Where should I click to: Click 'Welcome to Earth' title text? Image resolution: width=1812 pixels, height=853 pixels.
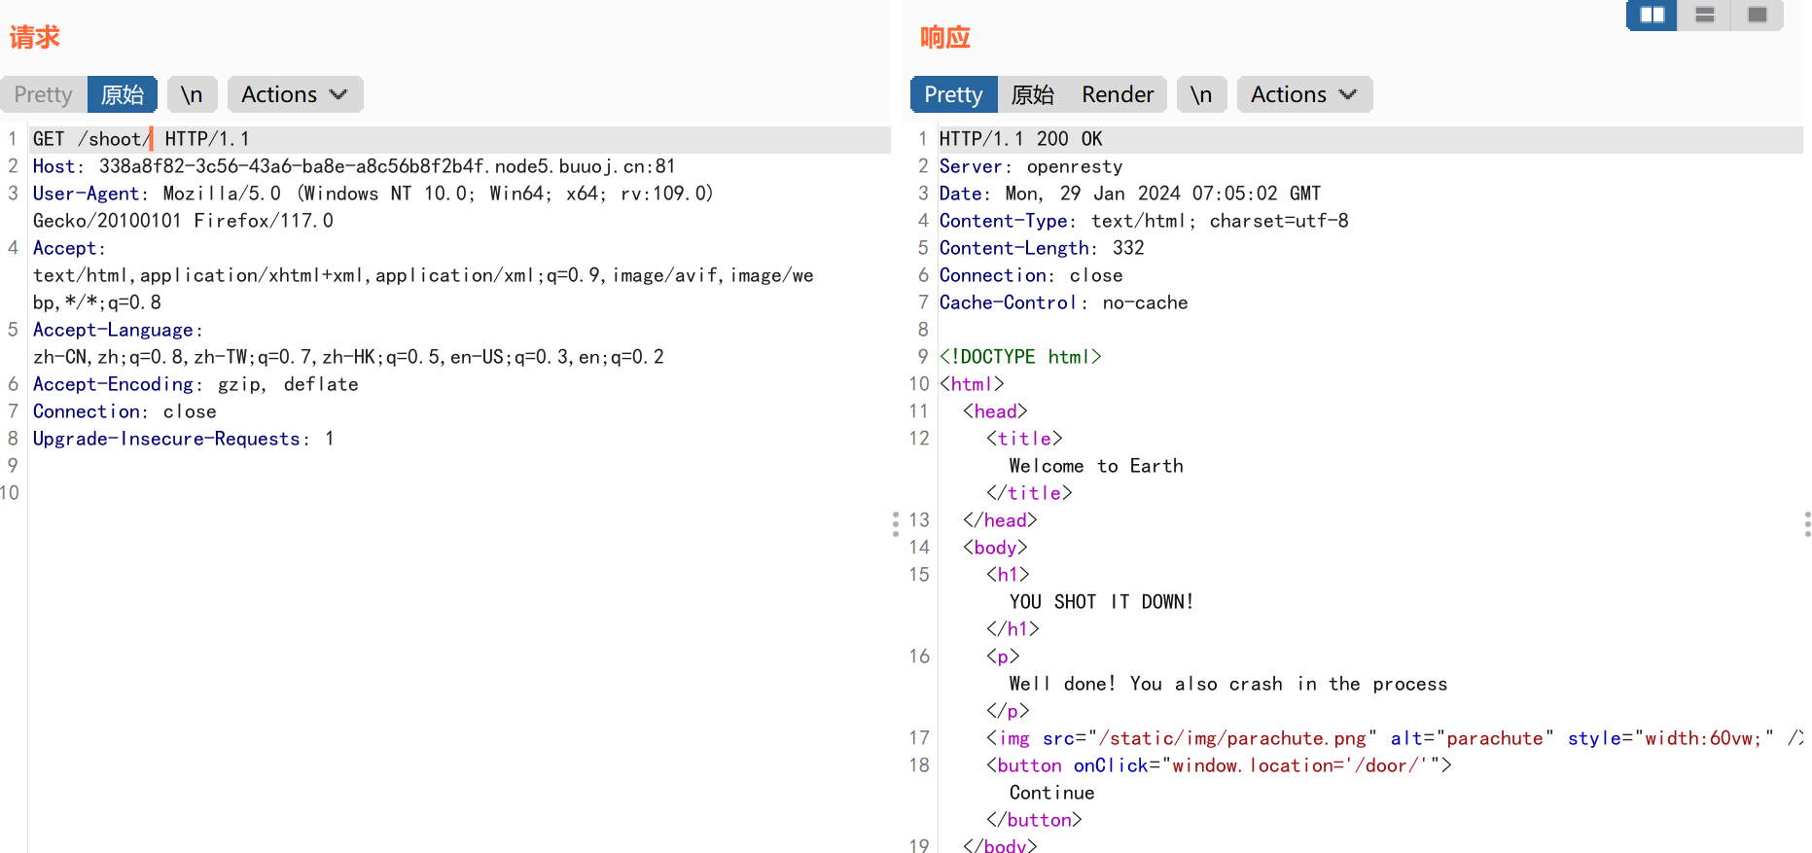coord(1096,466)
